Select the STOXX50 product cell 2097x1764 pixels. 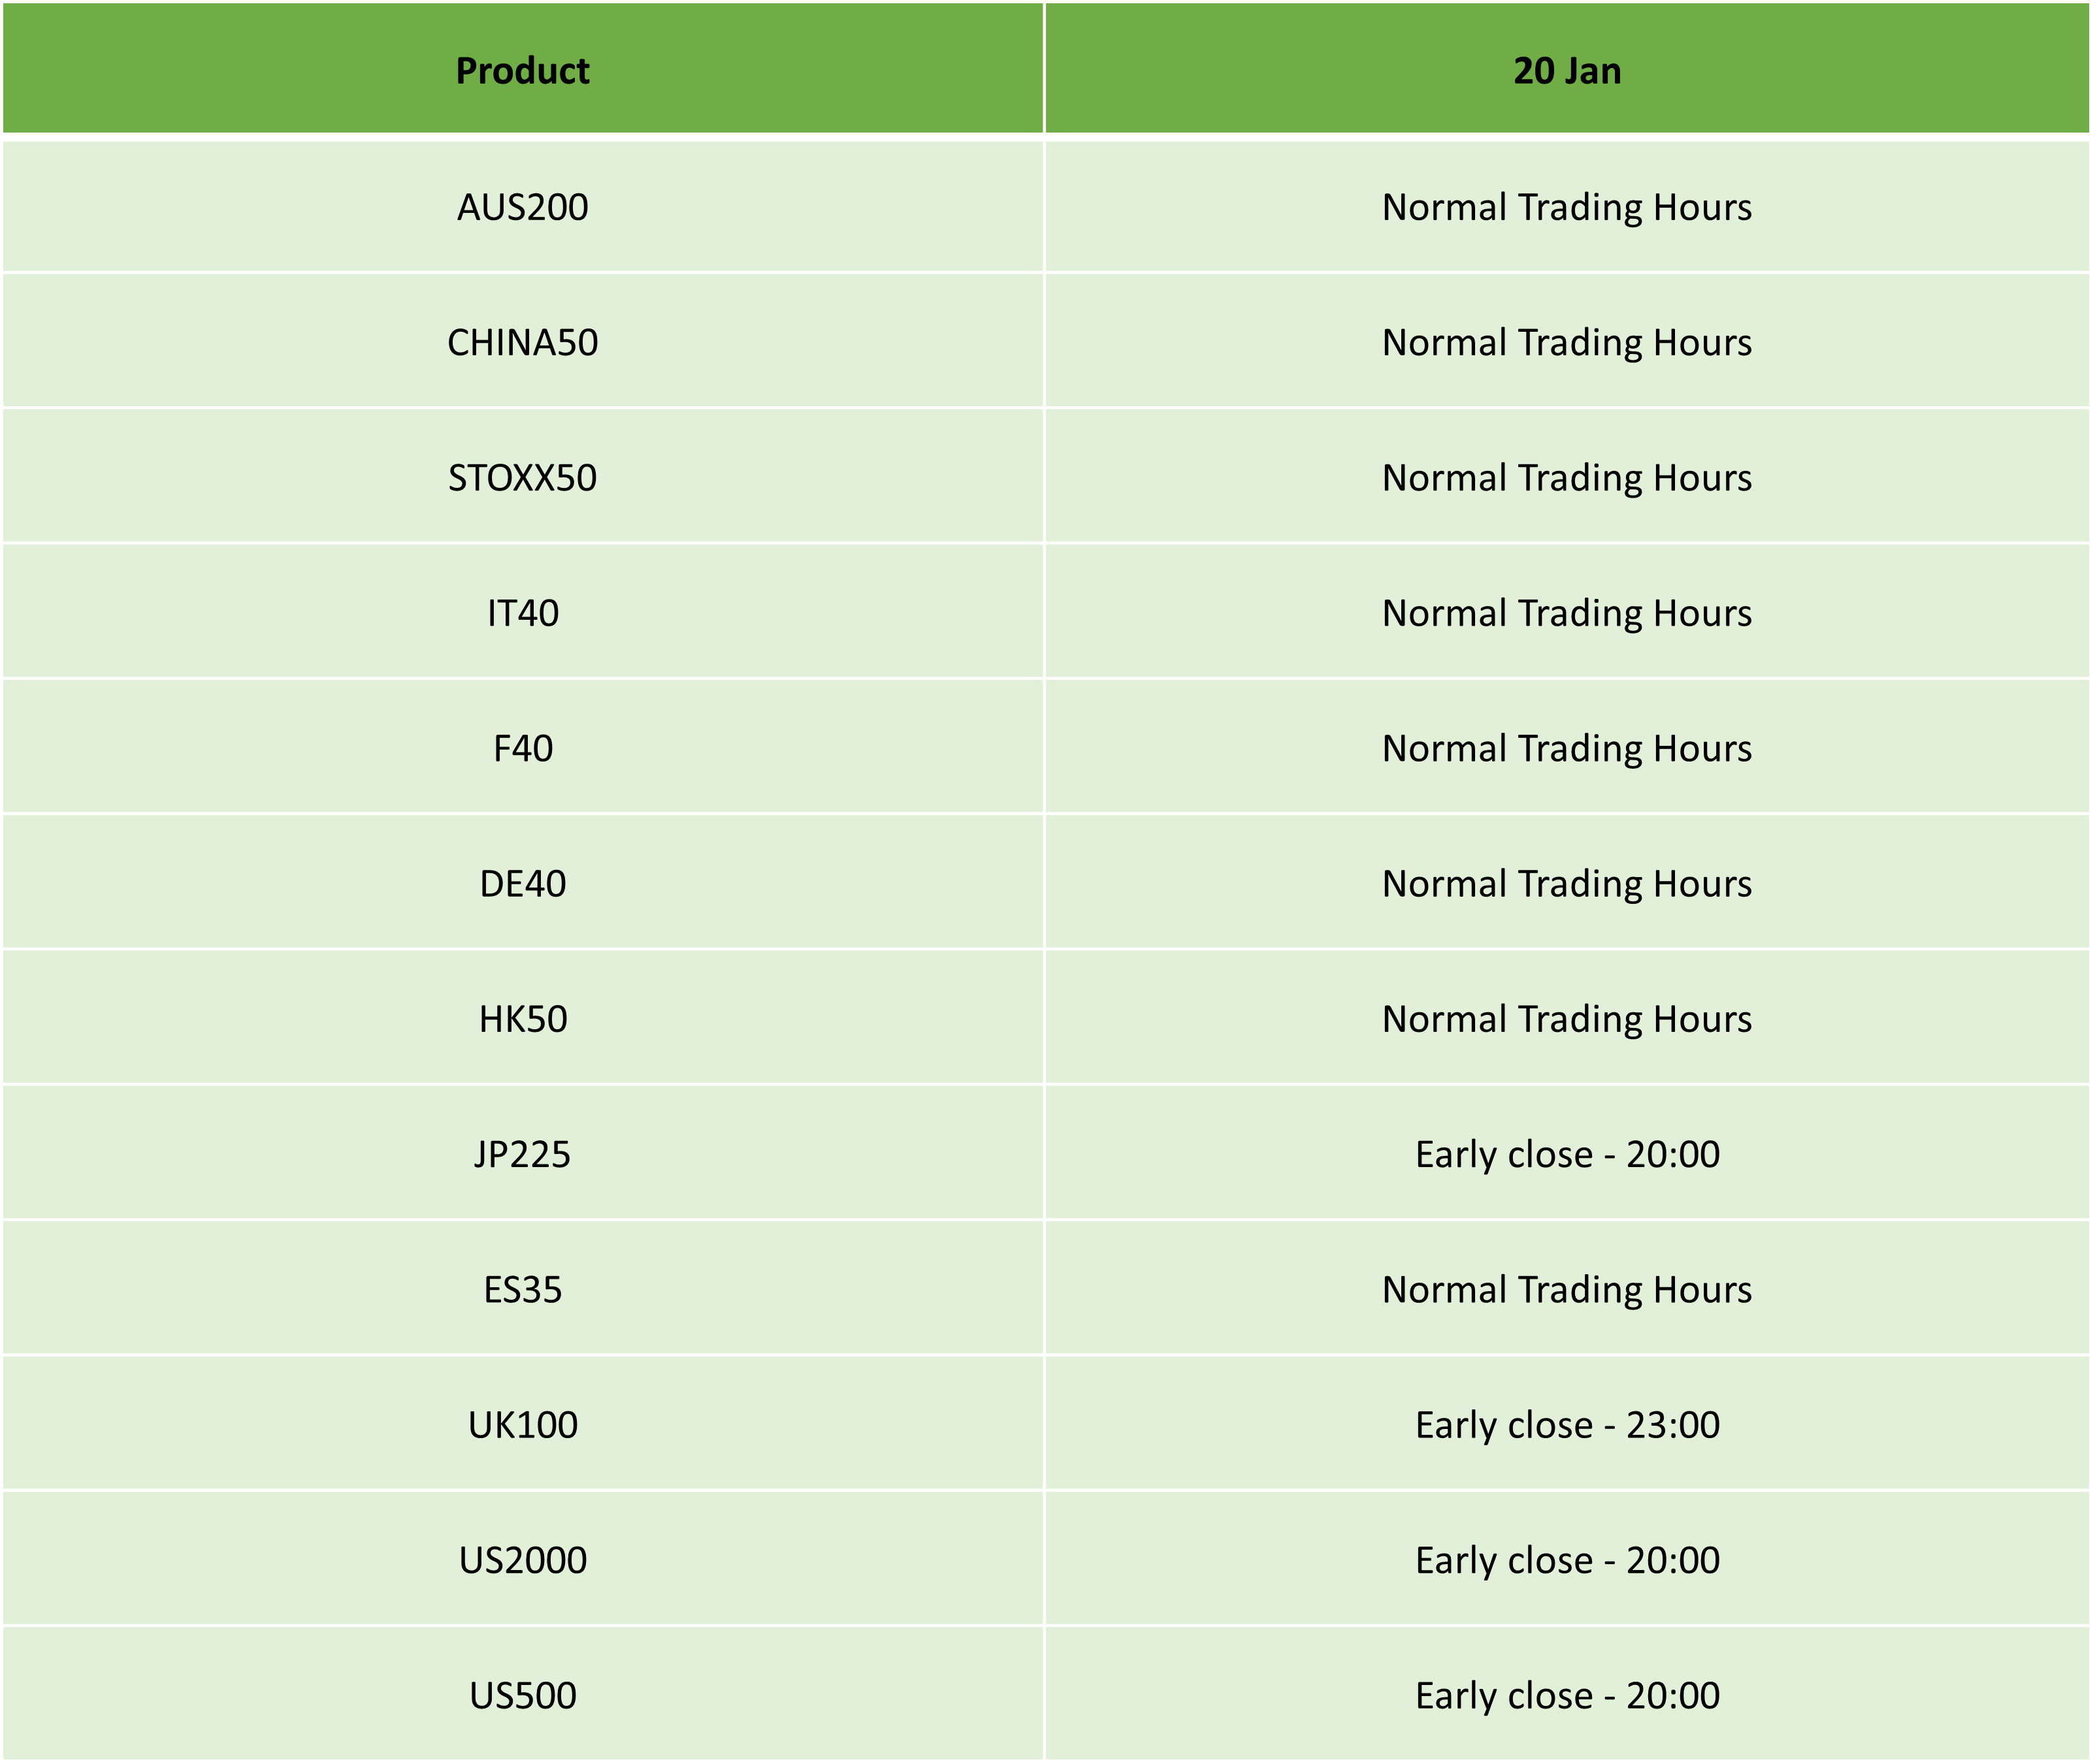(x=523, y=477)
